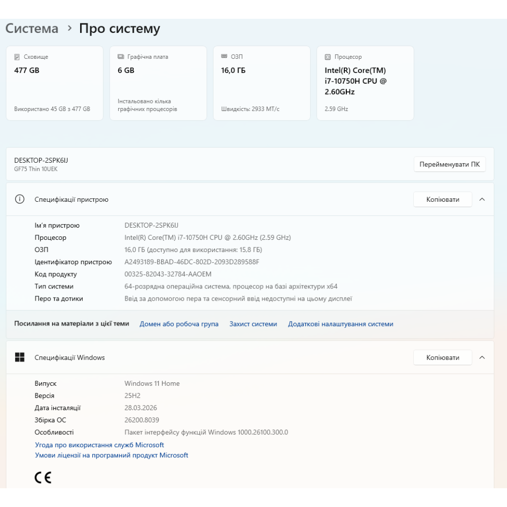
Task: Open the Домен або робоча група link
Action: 179,324
